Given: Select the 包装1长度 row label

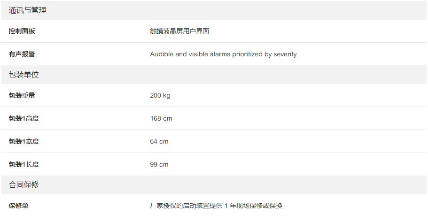Looking at the screenshot, I should click(23, 165).
